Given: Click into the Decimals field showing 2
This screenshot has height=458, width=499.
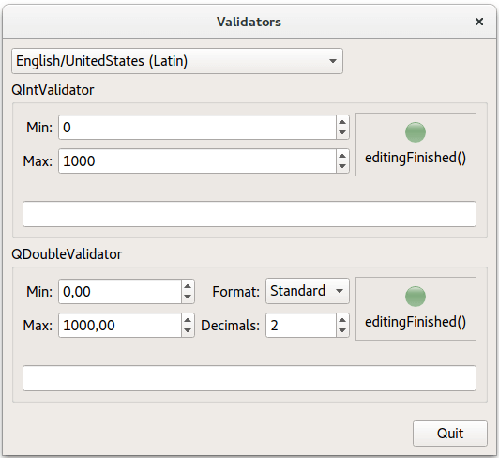Looking at the screenshot, I should [x=301, y=325].
